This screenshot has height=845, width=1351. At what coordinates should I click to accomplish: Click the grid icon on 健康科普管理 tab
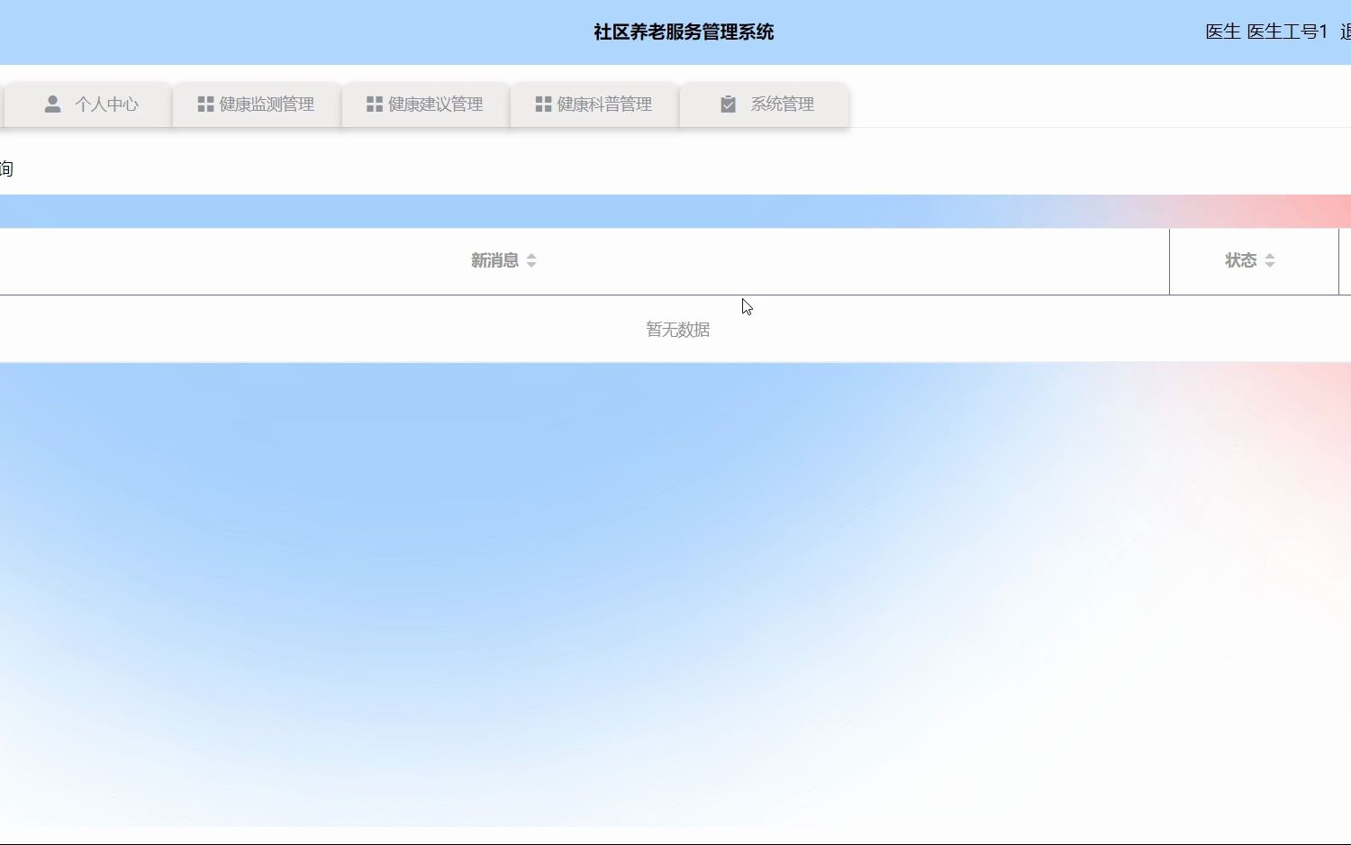(x=543, y=104)
